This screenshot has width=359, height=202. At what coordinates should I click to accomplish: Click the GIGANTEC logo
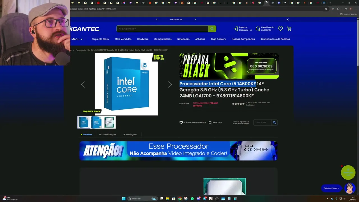[85, 29]
